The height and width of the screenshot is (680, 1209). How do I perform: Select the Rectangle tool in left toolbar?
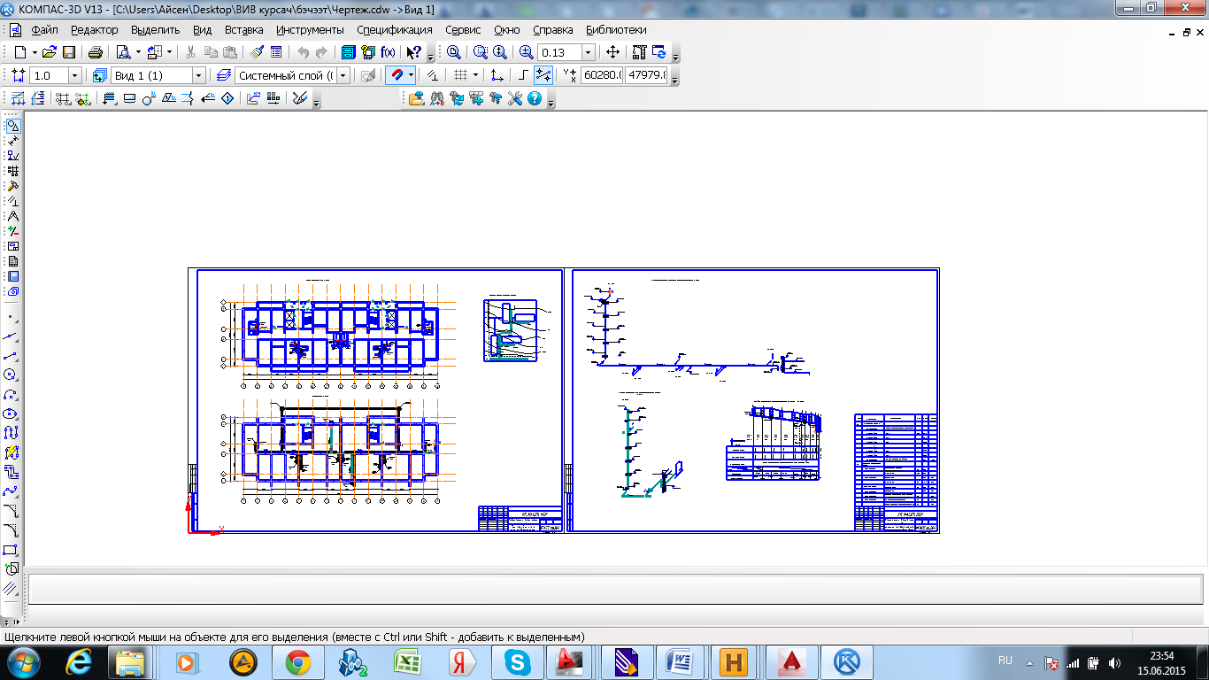click(x=12, y=550)
